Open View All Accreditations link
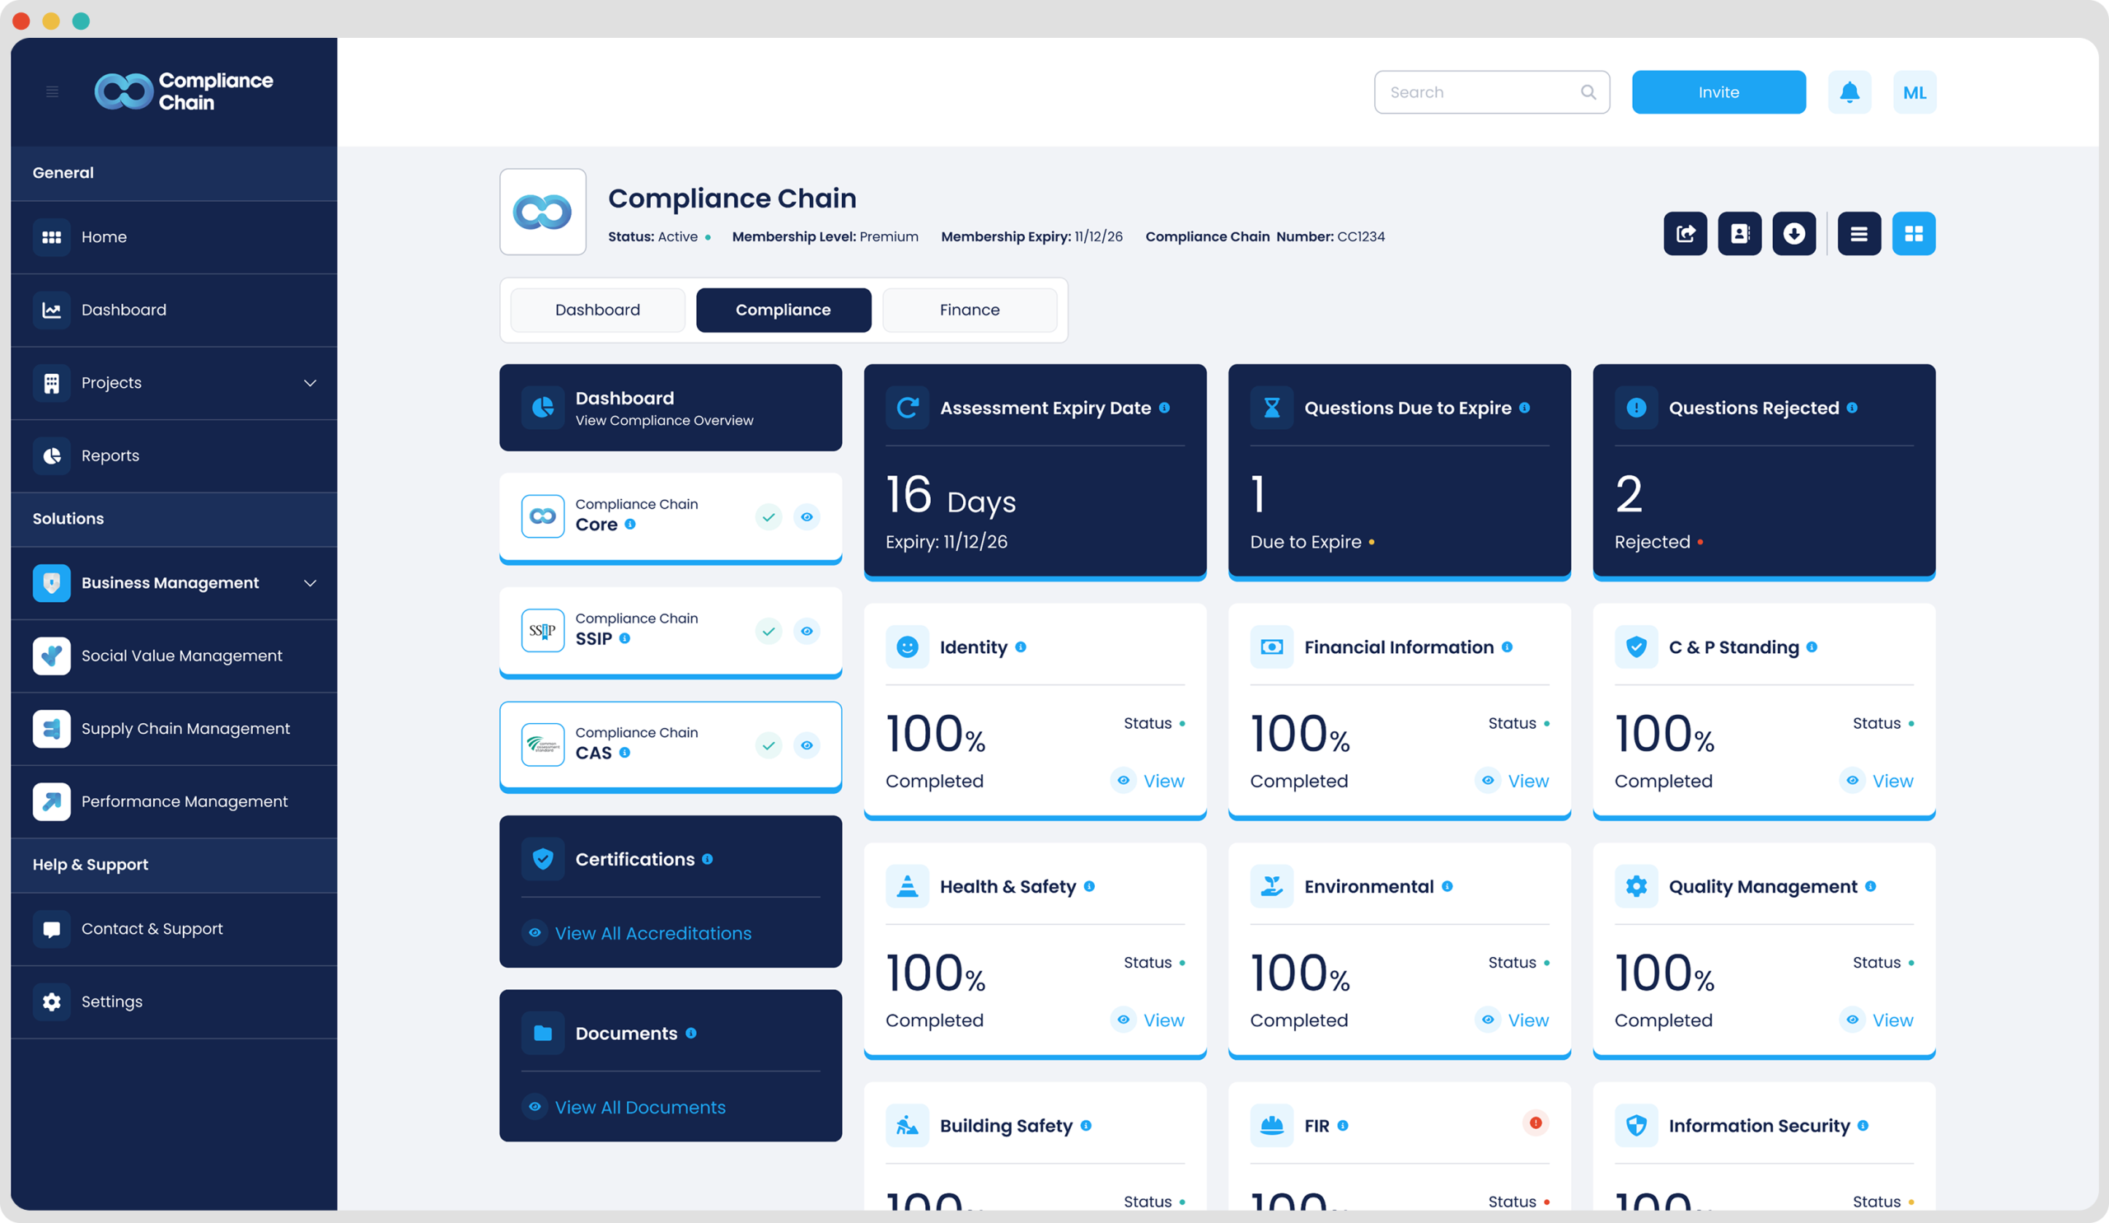Image resolution: width=2109 pixels, height=1223 pixels. [652, 933]
